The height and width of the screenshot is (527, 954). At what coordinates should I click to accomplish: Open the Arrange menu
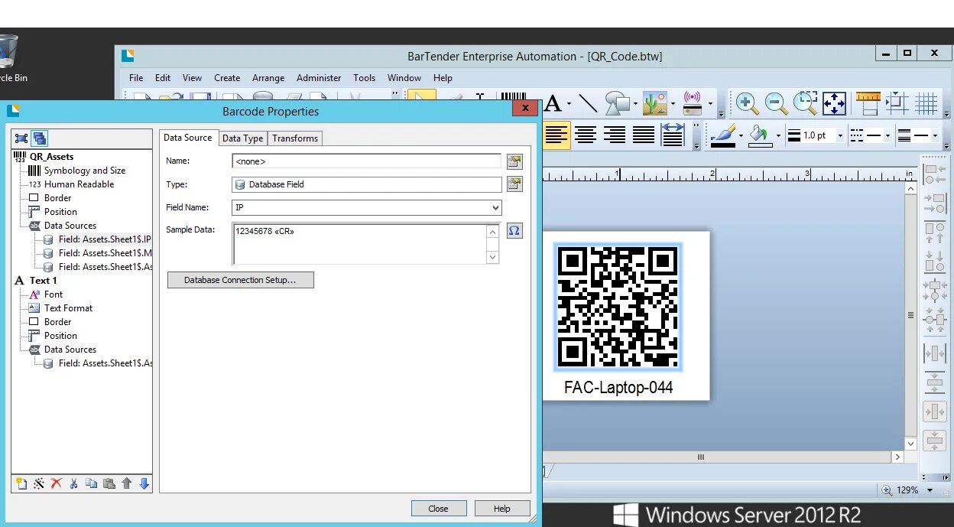coord(268,78)
